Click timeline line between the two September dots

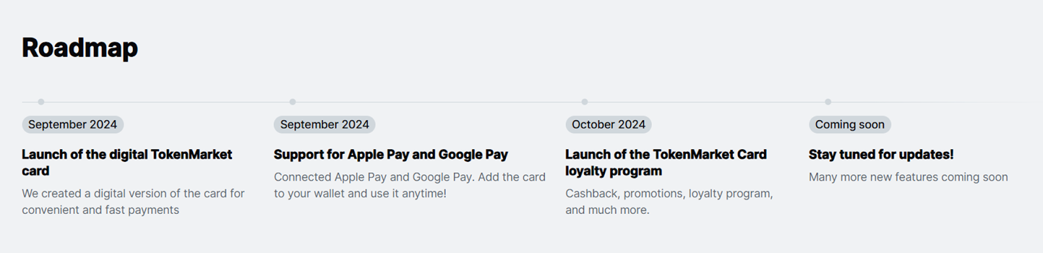pyautogui.click(x=167, y=102)
